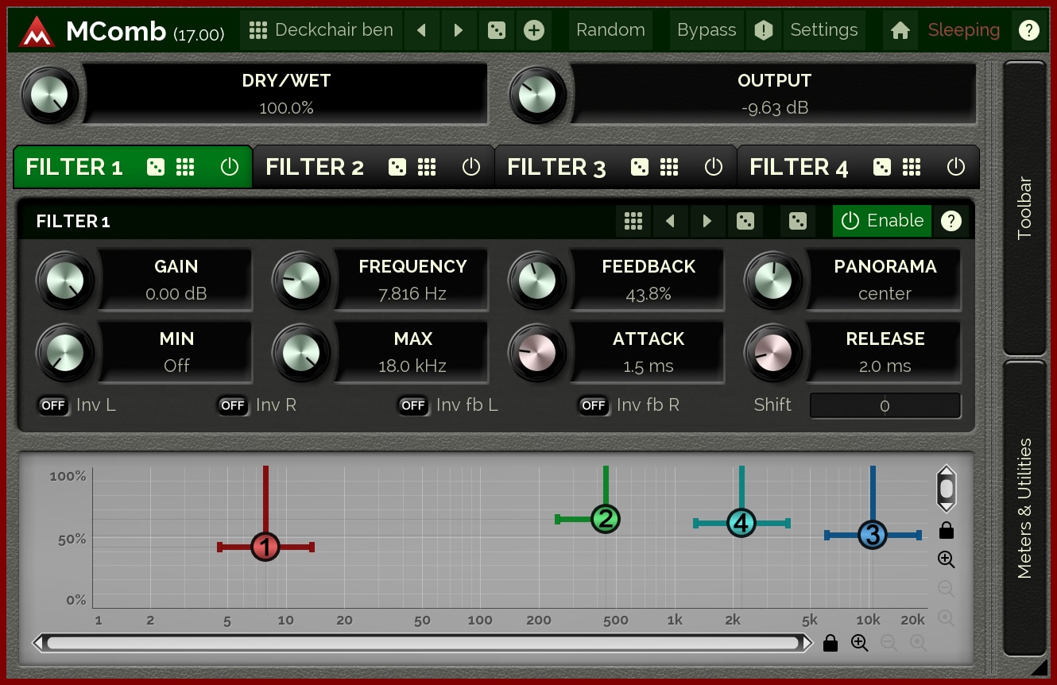The height and width of the screenshot is (685, 1057).
Task: Open the Settings button
Action: click(823, 30)
